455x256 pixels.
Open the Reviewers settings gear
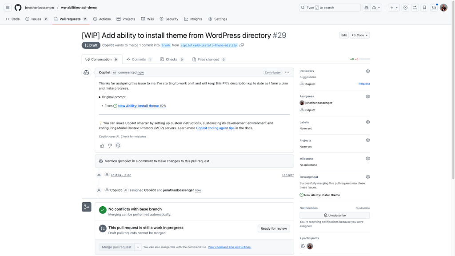click(368, 71)
